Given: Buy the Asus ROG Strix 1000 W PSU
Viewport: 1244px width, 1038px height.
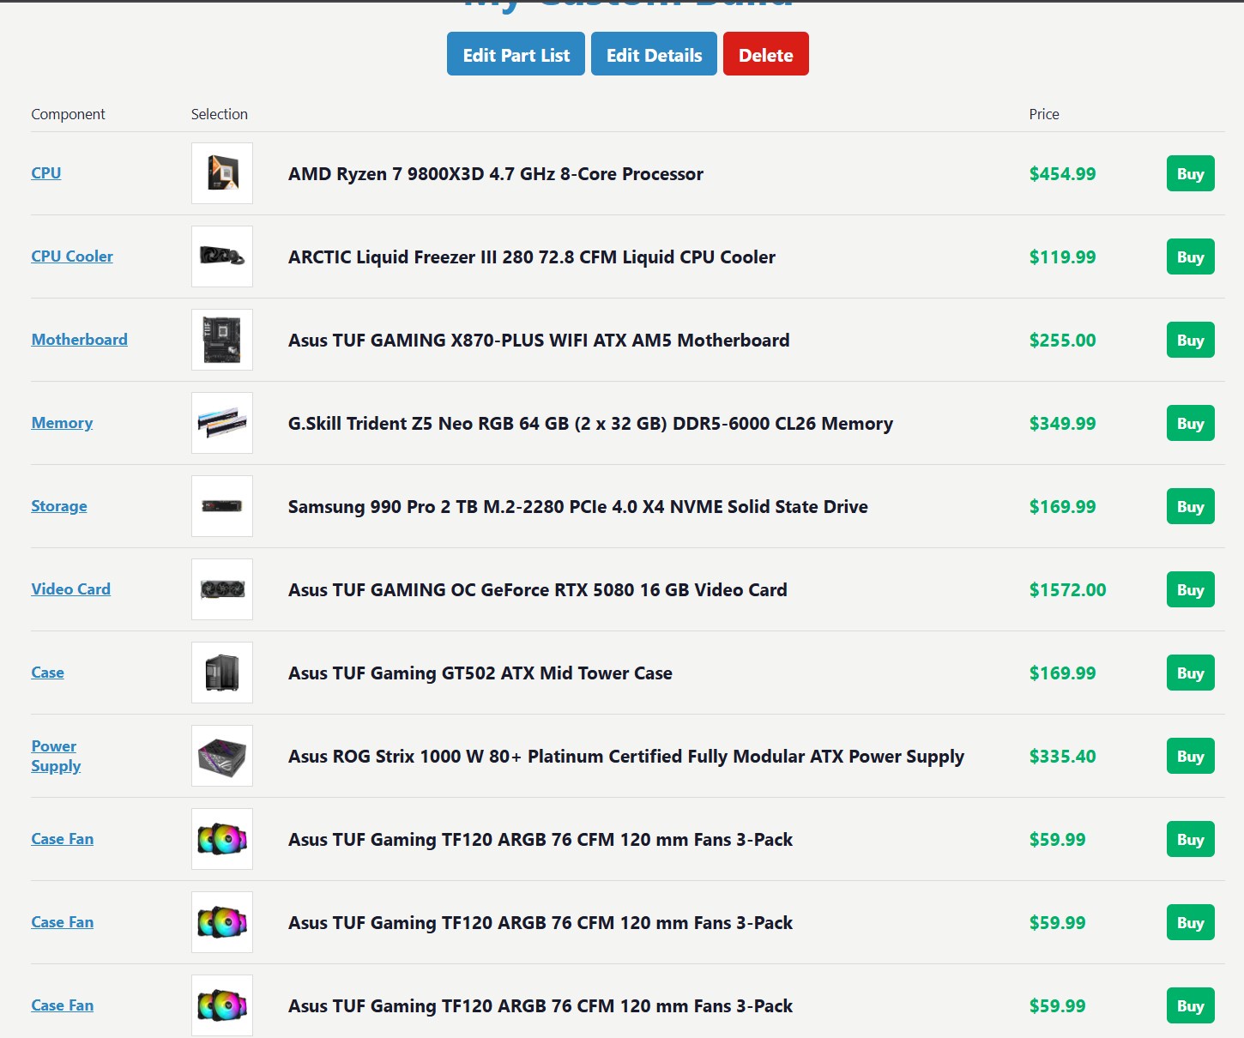Looking at the screenshot, I should tap(1190, 756).
